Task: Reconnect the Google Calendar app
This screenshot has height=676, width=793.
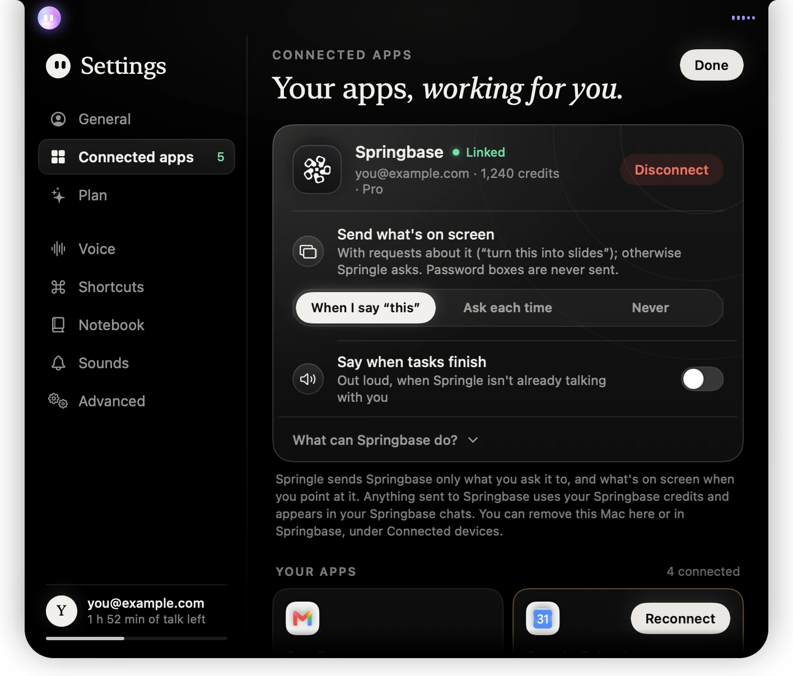Action: point(680,618)
